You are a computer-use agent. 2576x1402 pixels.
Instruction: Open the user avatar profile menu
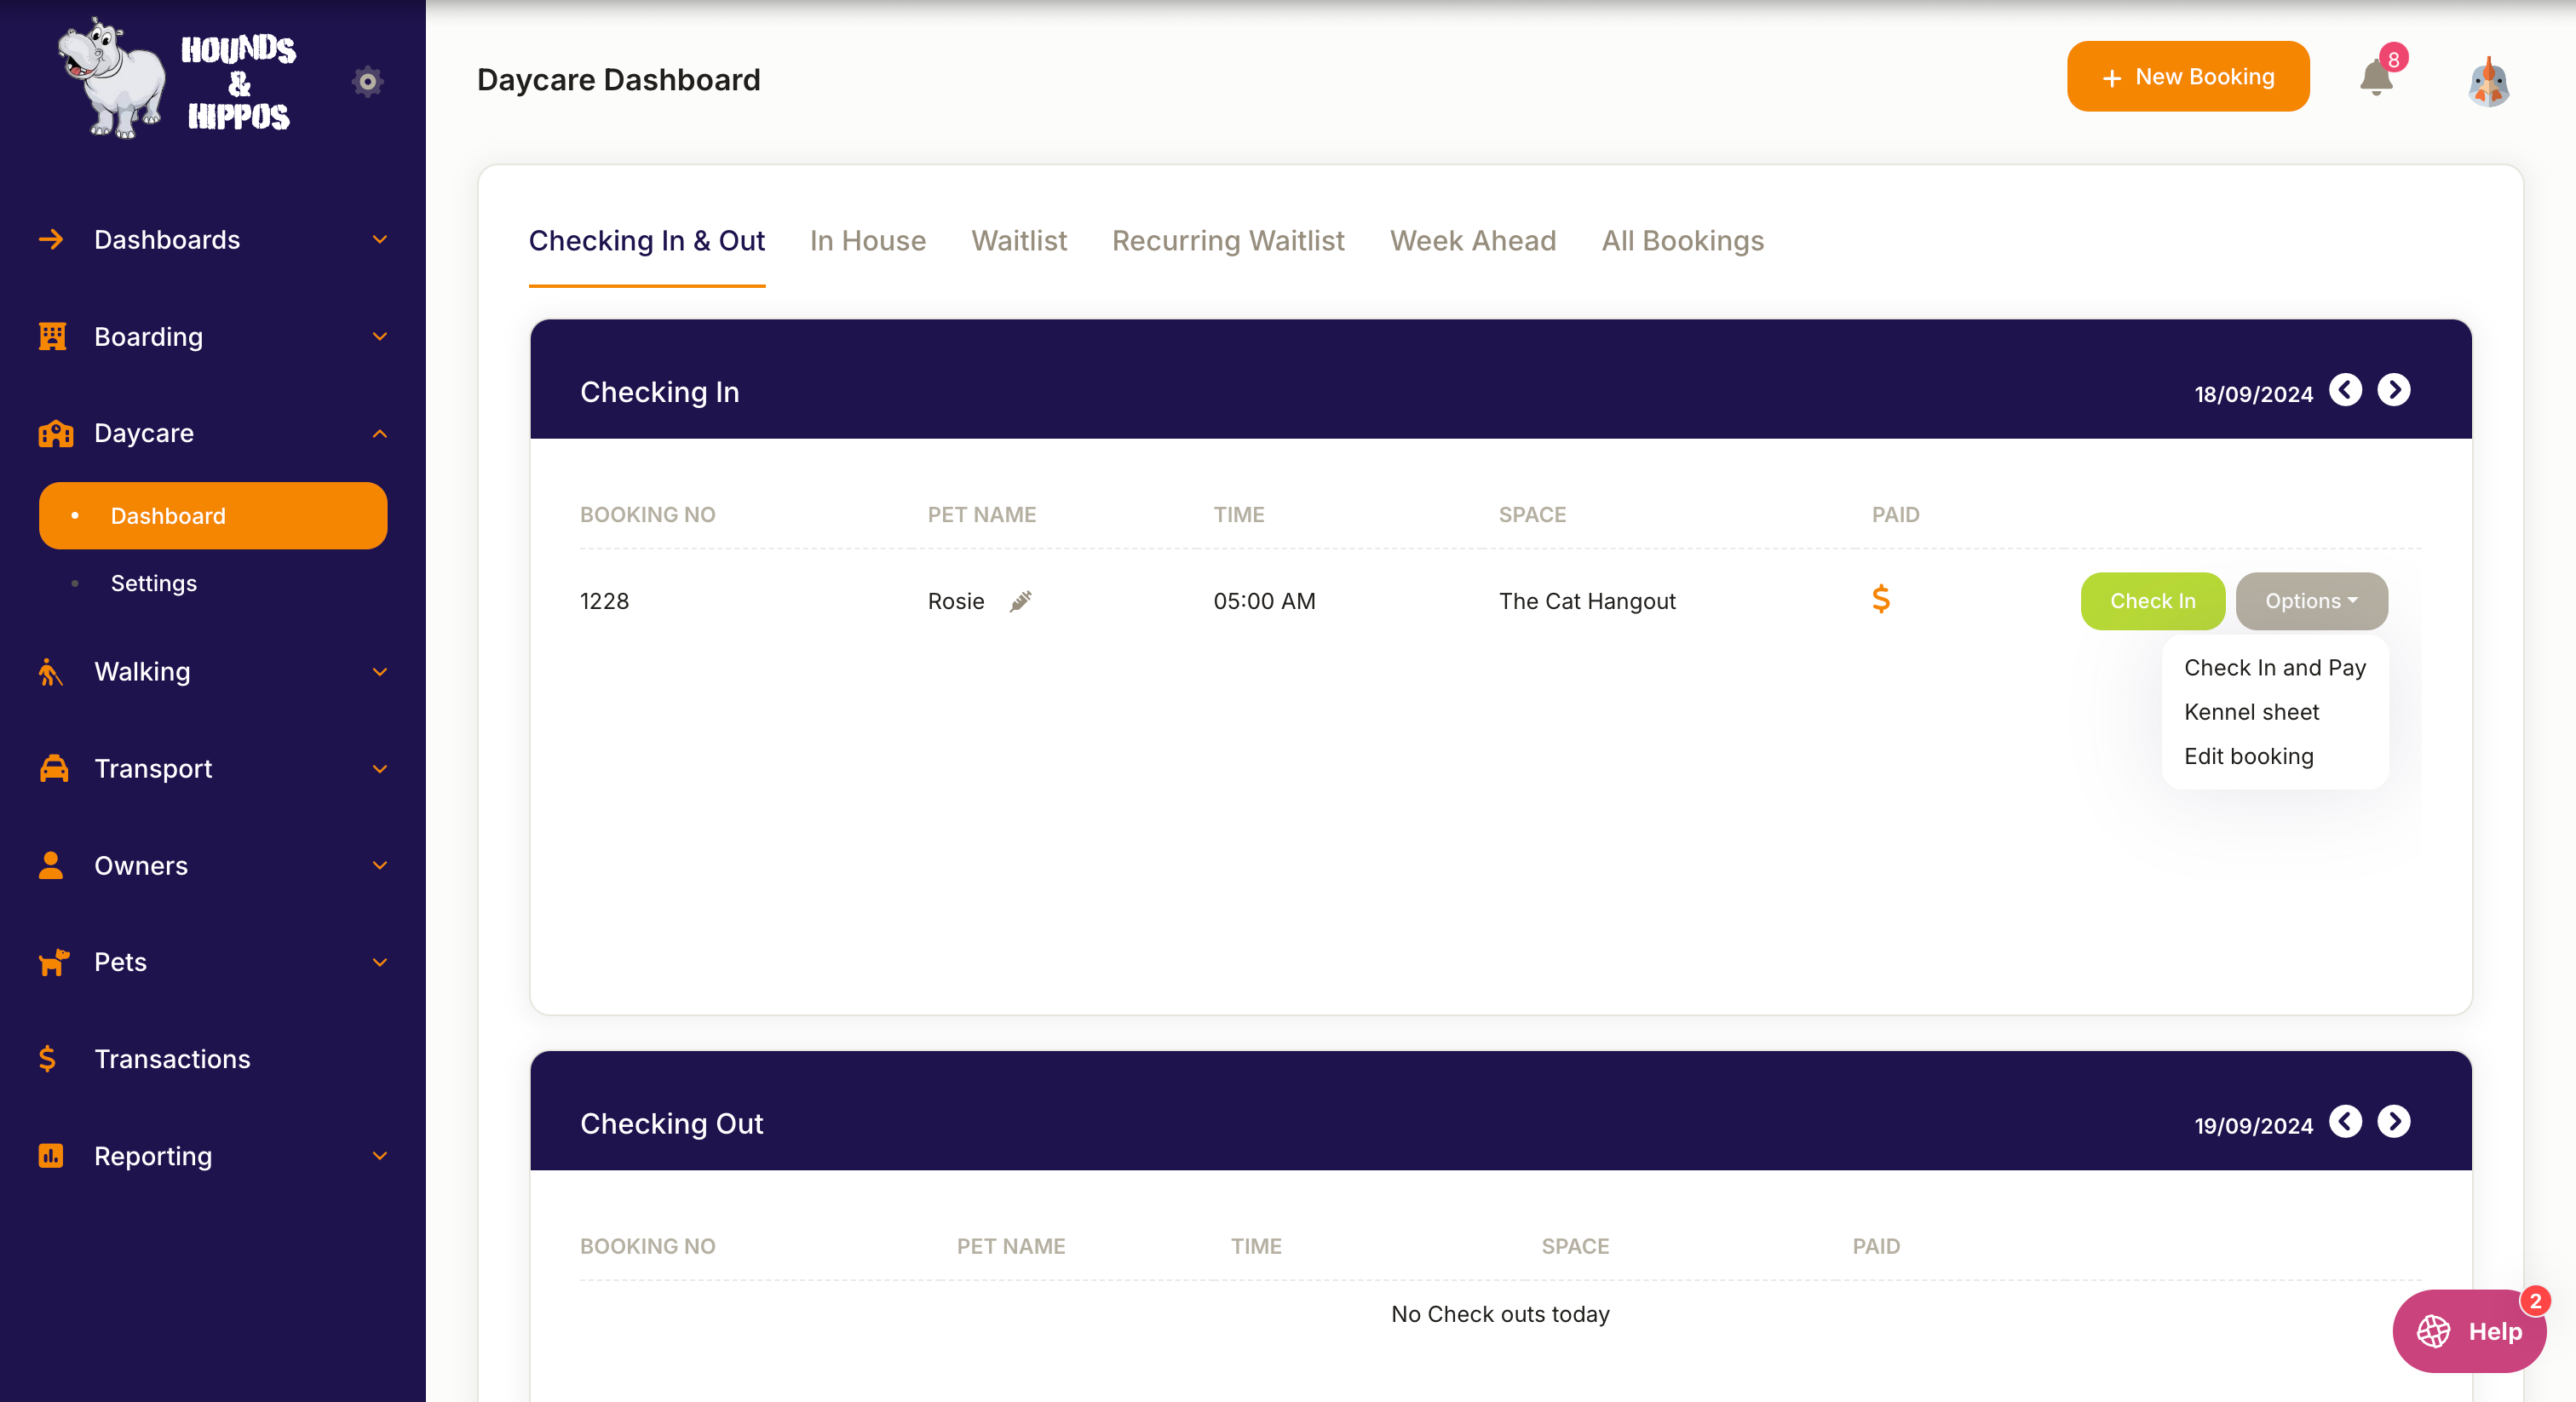[2489, 81]
